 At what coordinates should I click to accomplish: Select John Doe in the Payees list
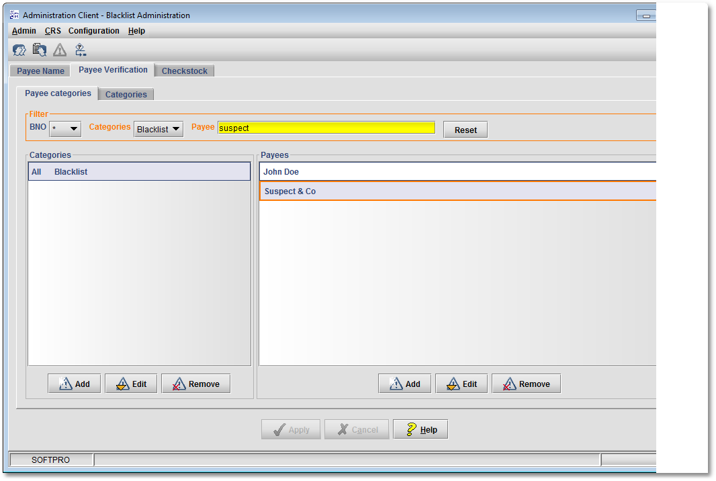pyautogui.click(x=457, y=172)
